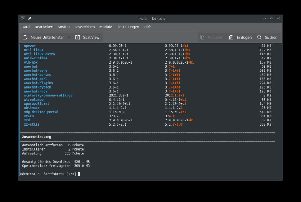
Task: Click the package name weechat-ruby
Action: (36, 91)
